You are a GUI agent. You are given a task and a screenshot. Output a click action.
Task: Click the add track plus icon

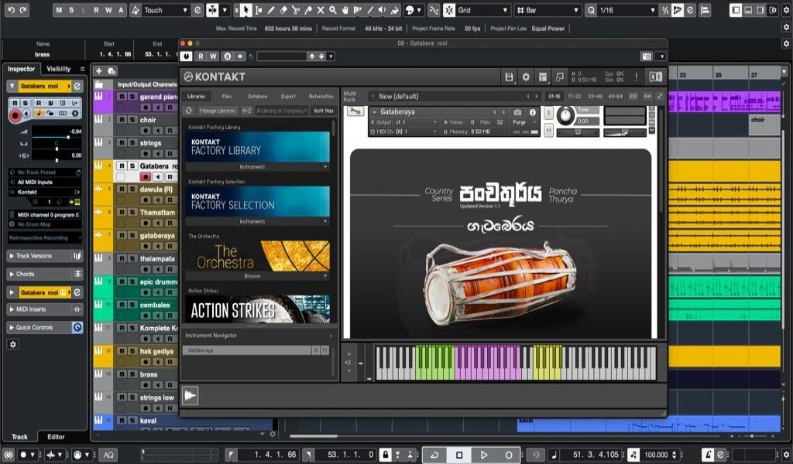coord(99,70)
